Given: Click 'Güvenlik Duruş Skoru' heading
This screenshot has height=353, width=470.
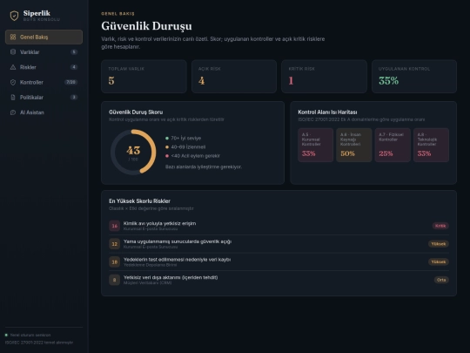Looking at the screenshot, I should (136, 112).
